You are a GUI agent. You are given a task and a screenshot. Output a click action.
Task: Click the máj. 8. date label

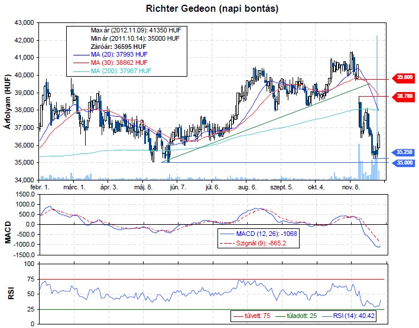[144, 187]
